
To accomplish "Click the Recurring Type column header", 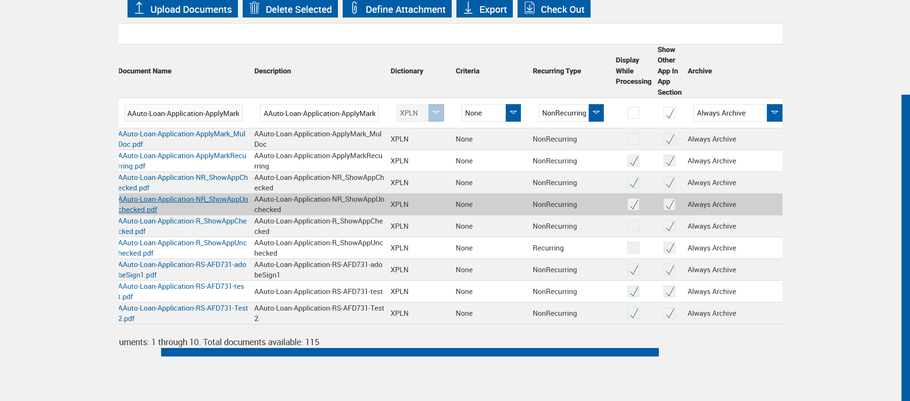I will tap(557, 71).
